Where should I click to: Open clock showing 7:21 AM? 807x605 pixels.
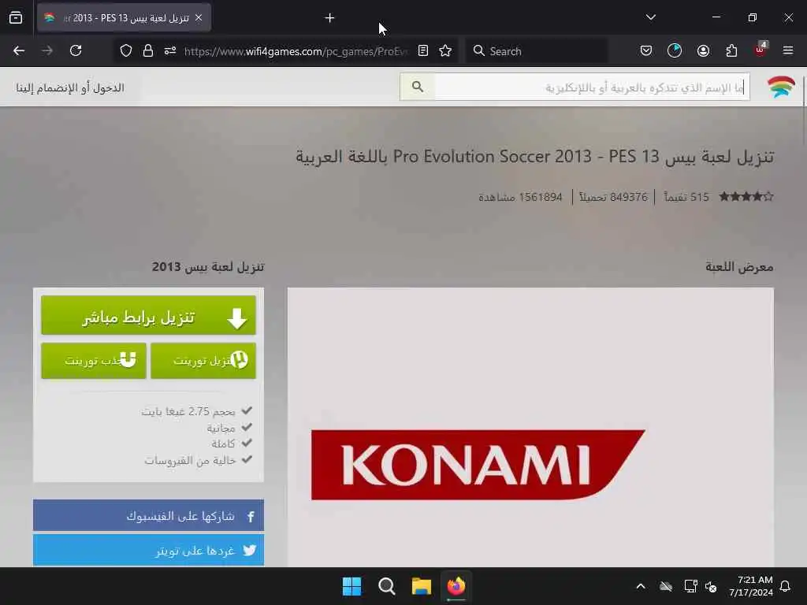[751, 586]
